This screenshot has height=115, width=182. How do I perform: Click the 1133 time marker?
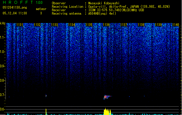tap(54, 25)
